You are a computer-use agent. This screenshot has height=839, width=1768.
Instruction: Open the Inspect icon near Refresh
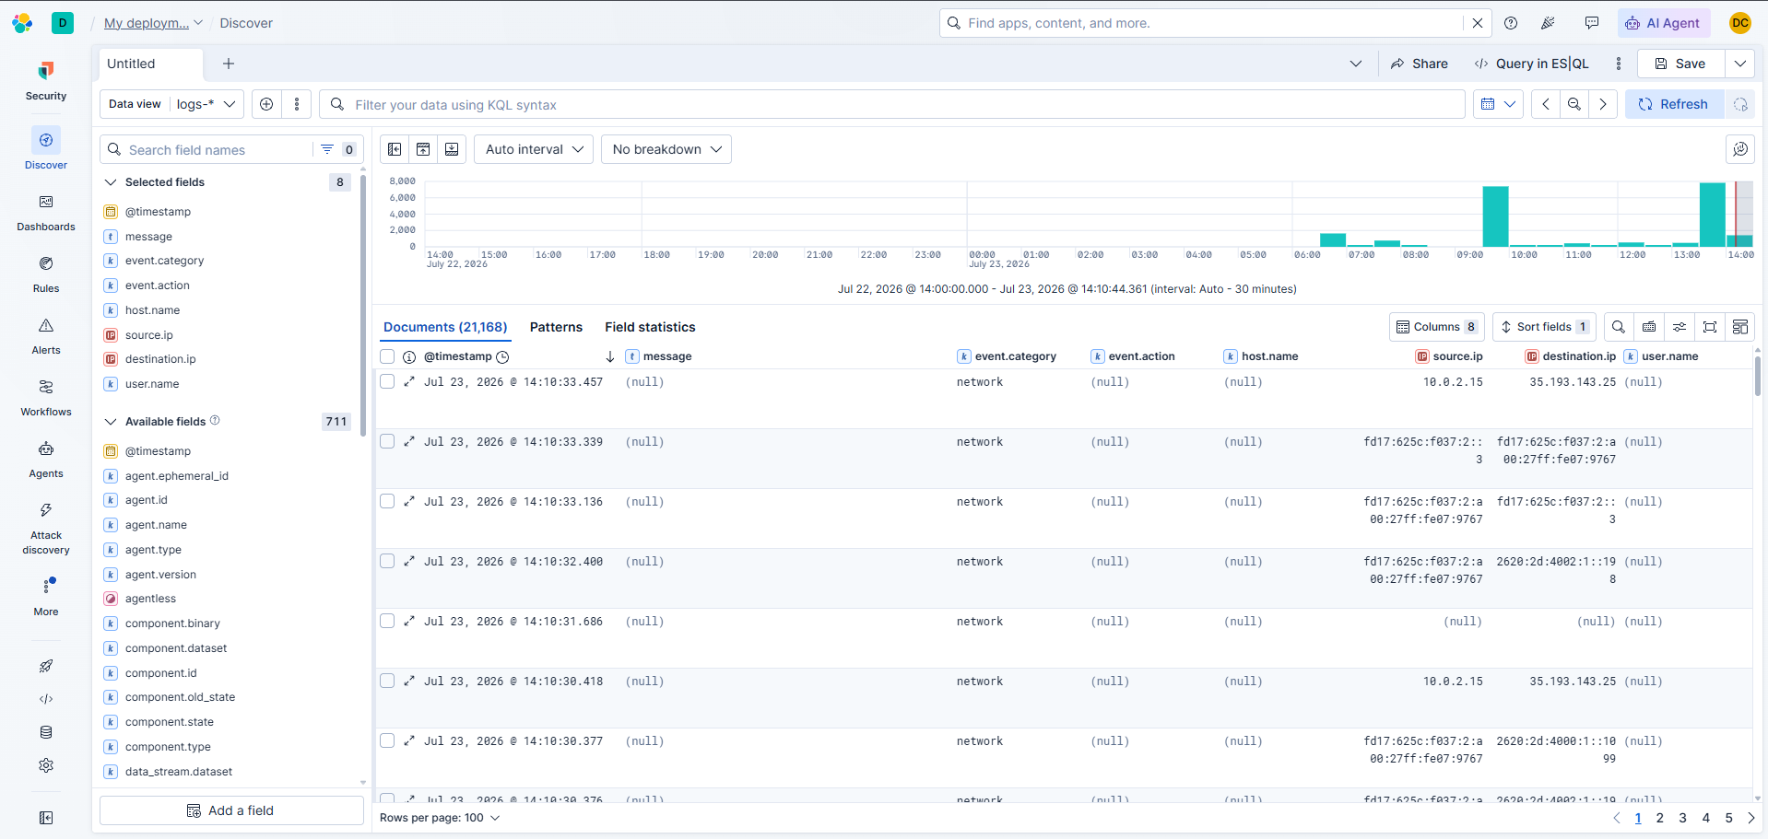[1740, 104]
